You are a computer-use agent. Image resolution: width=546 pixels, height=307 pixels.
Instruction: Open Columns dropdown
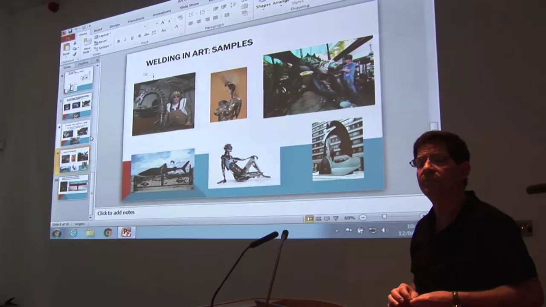point(227,15)
